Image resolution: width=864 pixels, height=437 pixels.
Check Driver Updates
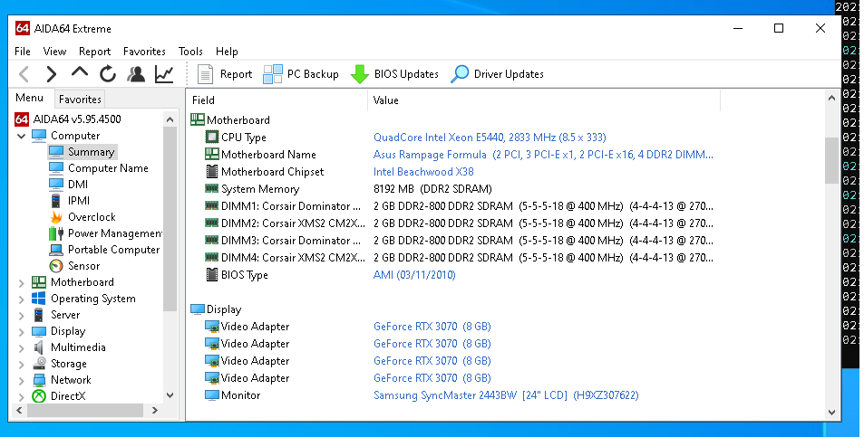(497, 74)
